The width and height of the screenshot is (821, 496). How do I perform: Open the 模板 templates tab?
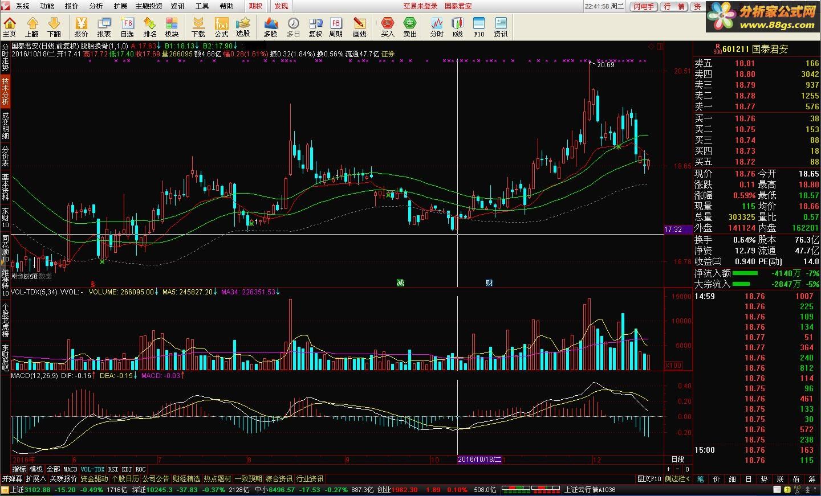point(36,469)
